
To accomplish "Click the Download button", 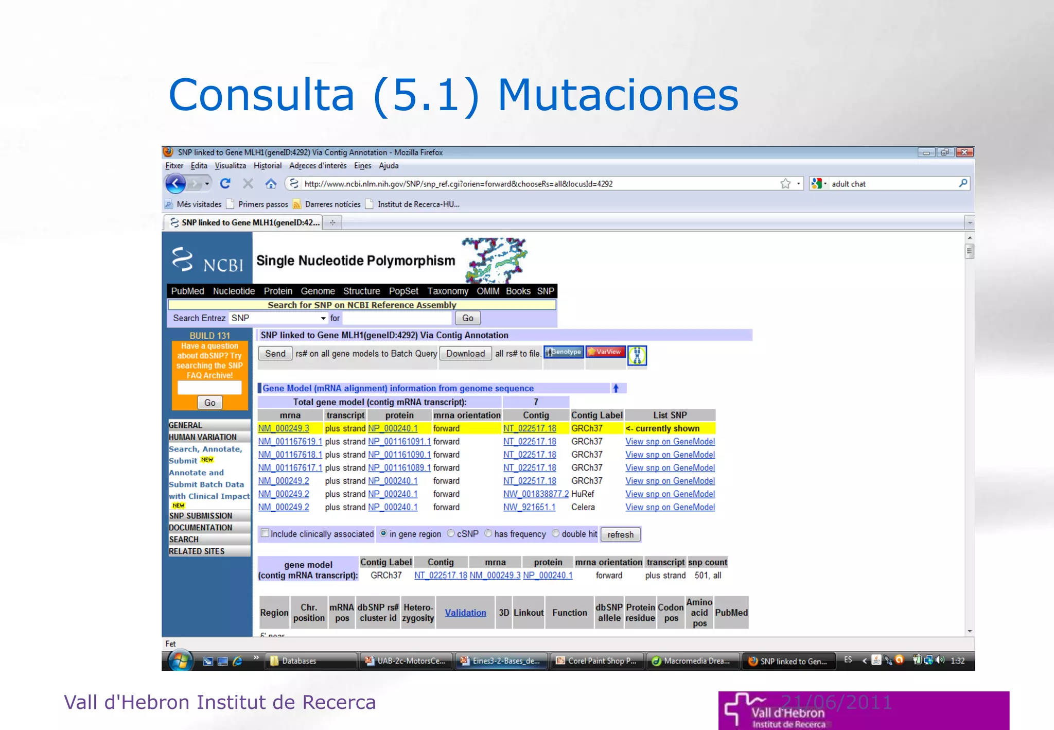I will coord(465,354).
